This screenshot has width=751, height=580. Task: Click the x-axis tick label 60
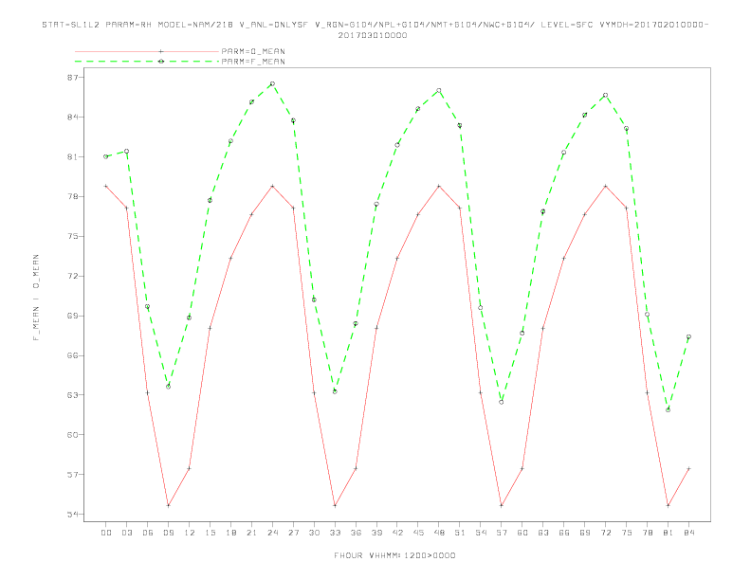pos(522,533)
